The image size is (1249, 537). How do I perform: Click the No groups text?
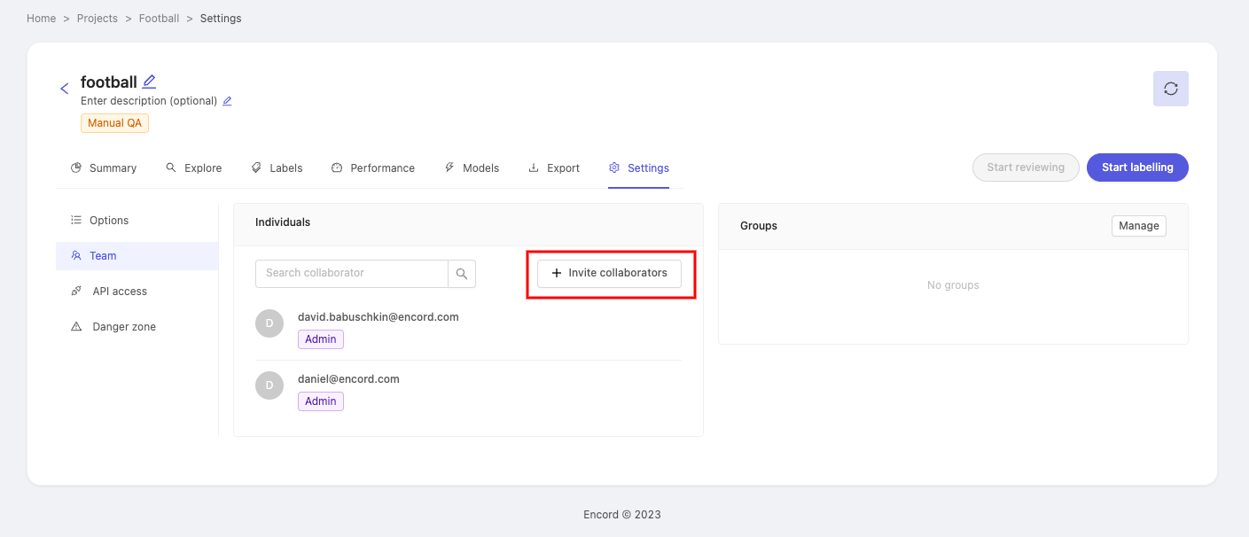click(953, 285)
